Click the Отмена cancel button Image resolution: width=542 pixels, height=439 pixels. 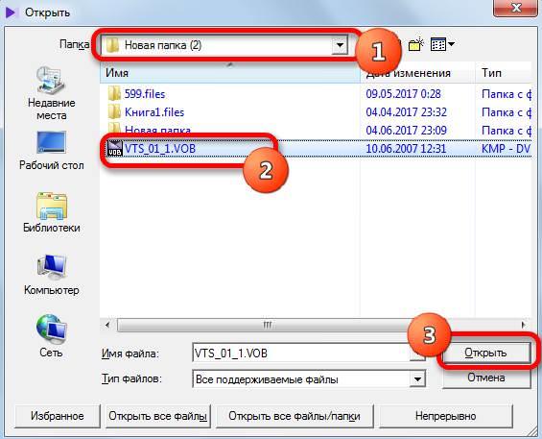click(486, 378)
